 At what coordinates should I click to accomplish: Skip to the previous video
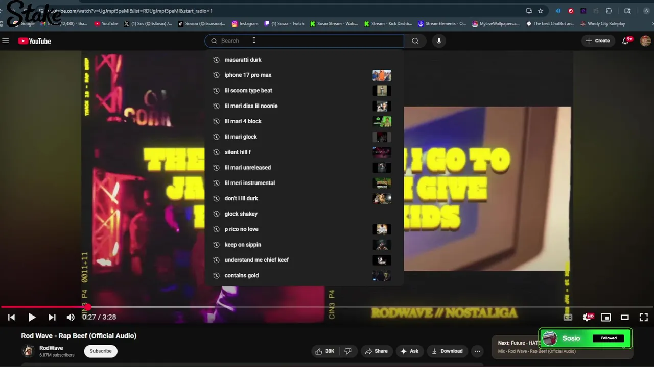click(11, 317)
